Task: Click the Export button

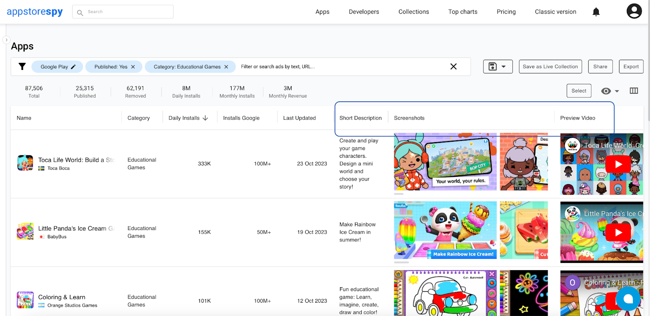Action: (631, 67)
